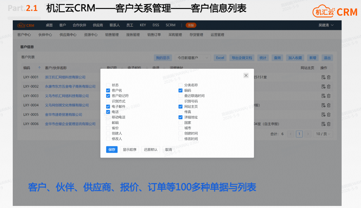Uncheck the 网站主页 checkbox
This screenshot has height=208, width=361.
point(180,106)
